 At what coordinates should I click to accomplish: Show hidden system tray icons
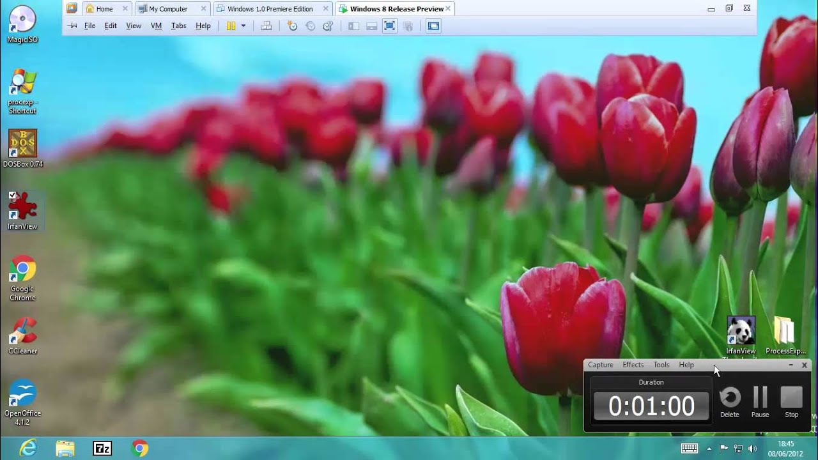[x=709, y=448]
